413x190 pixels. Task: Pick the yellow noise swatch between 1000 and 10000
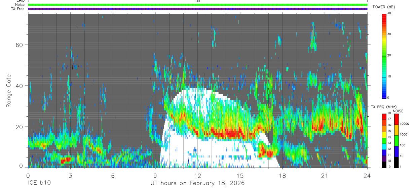tap(396, 130)
